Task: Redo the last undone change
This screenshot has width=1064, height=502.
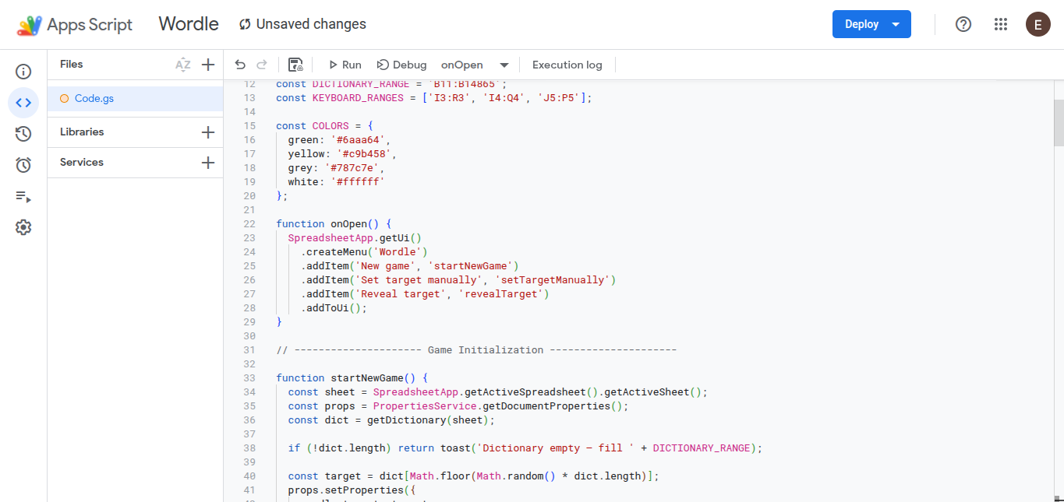Action: coord(263,65)
